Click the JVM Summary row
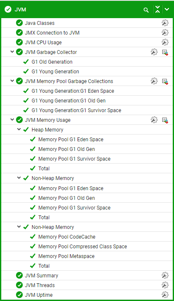The height and width of the screenshot is (301, 174). (87, 275)
